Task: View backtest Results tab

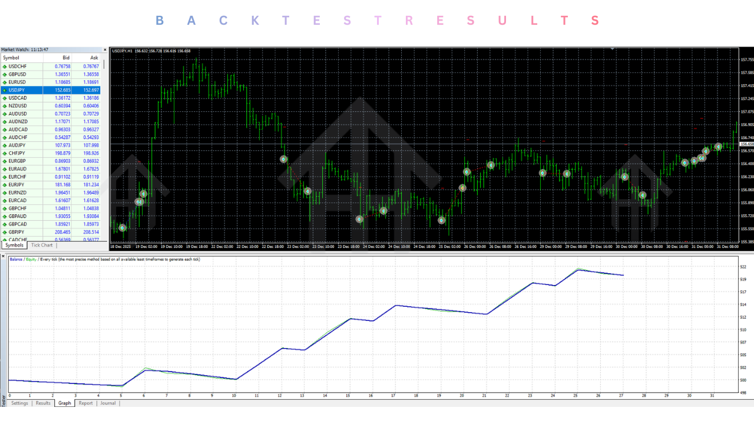Action: click(42, 403)
